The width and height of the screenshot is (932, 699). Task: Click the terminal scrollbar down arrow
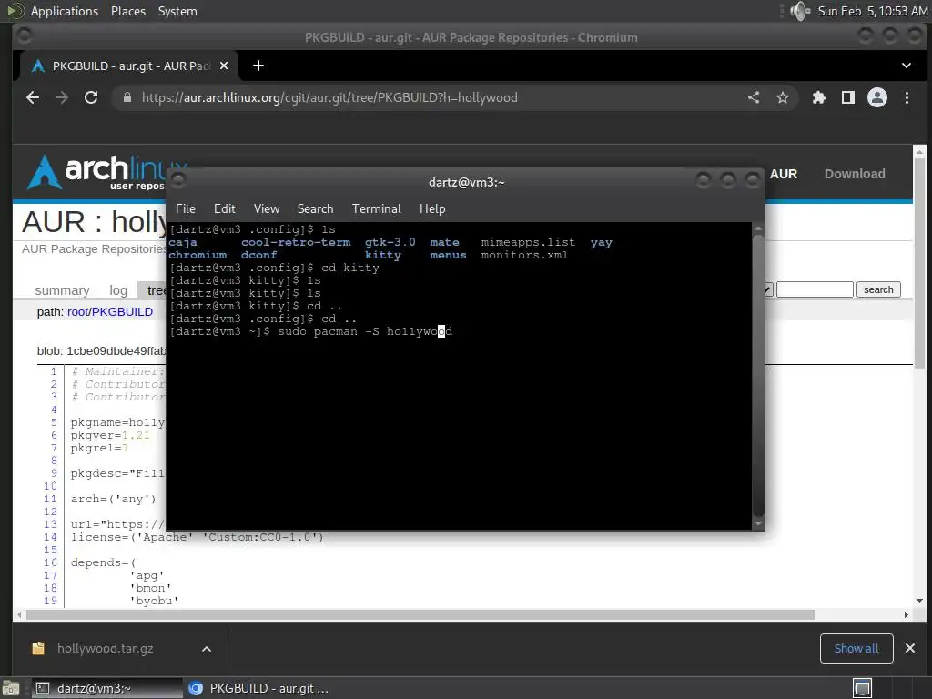758,523
